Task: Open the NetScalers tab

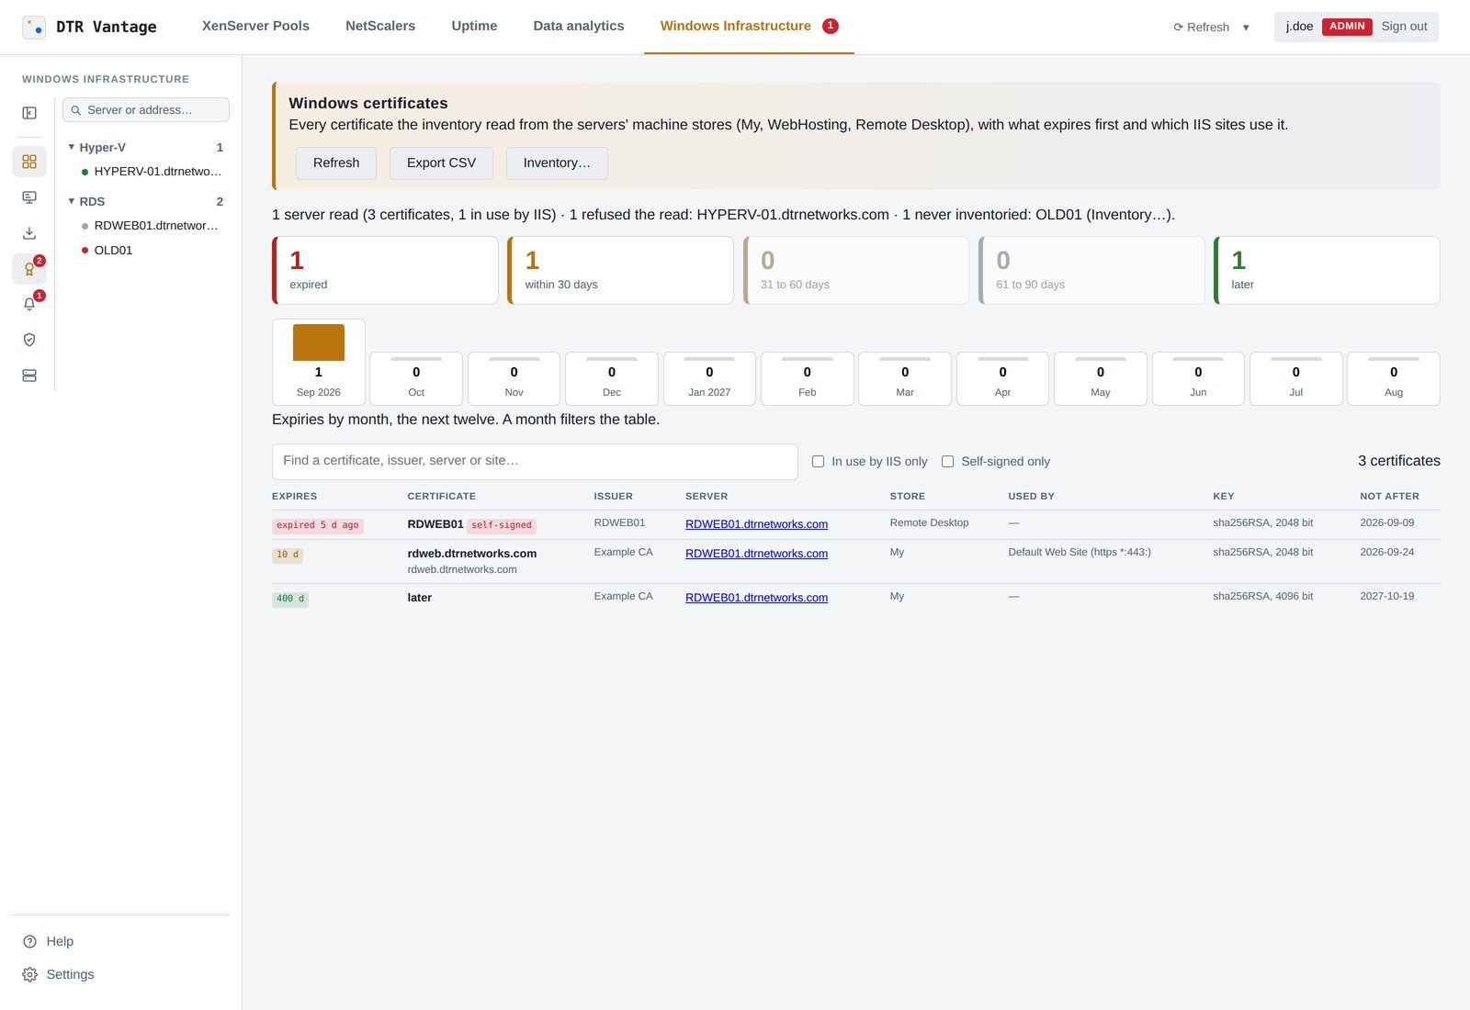Action: pyautogui.click(x=380, y=26)
